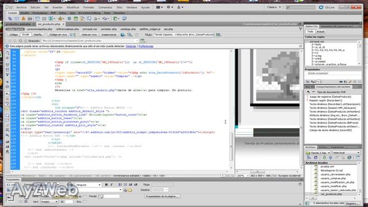368x207 pixels.
Task: Click the Preferencias link in info bar
Action: click(x=145, y=46)
